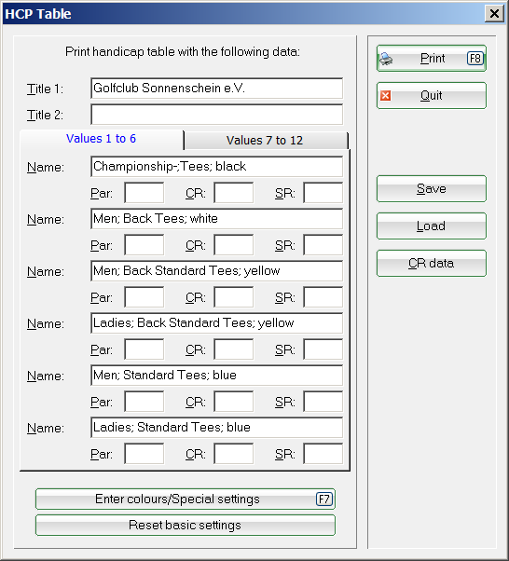The image size is (509, 561).
Task: Click the F7 badge on colours settings button
Action: (x=324, y=499)
